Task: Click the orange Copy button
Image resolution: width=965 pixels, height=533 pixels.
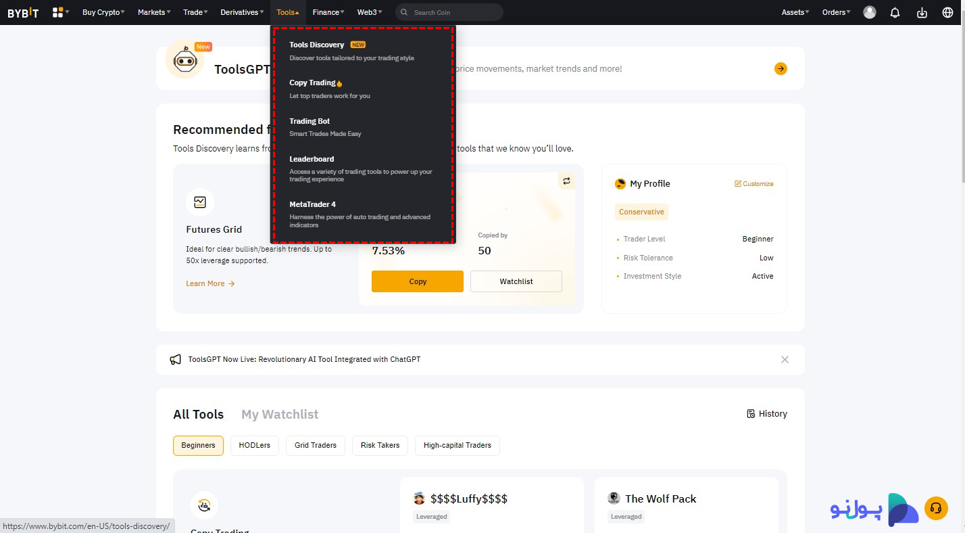Action: pyautogui.click(x=418, y=281)
